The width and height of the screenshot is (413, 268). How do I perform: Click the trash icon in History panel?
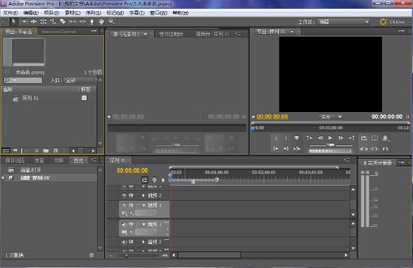92,255
